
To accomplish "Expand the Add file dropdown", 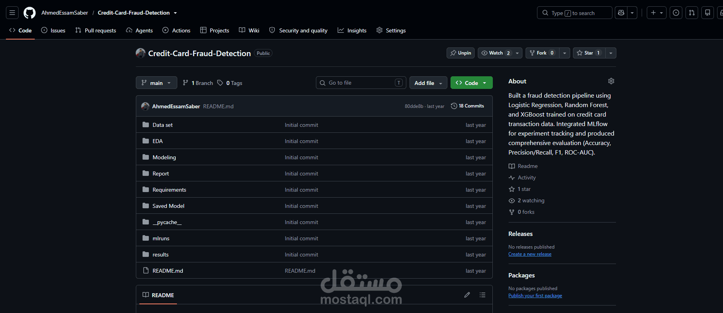I will click(428, 83).
